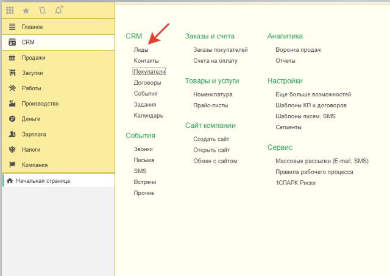Switch to Начальная страница tab

(x=58, y=180)
